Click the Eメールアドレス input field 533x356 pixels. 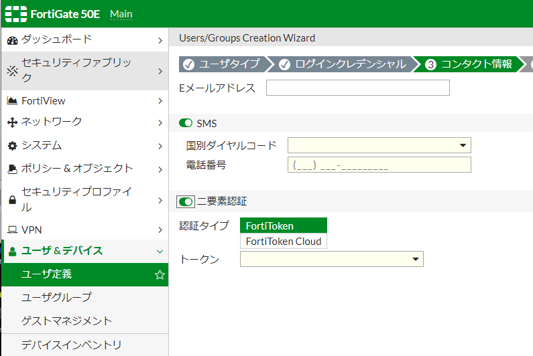[x=357, y=88]
